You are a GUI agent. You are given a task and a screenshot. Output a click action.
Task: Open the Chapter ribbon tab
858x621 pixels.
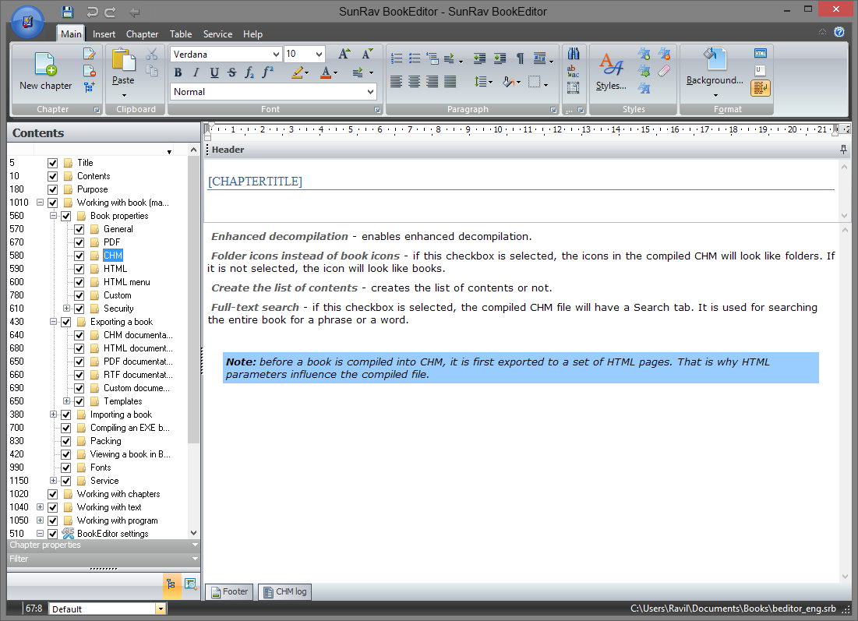click(x=143, y=34)
